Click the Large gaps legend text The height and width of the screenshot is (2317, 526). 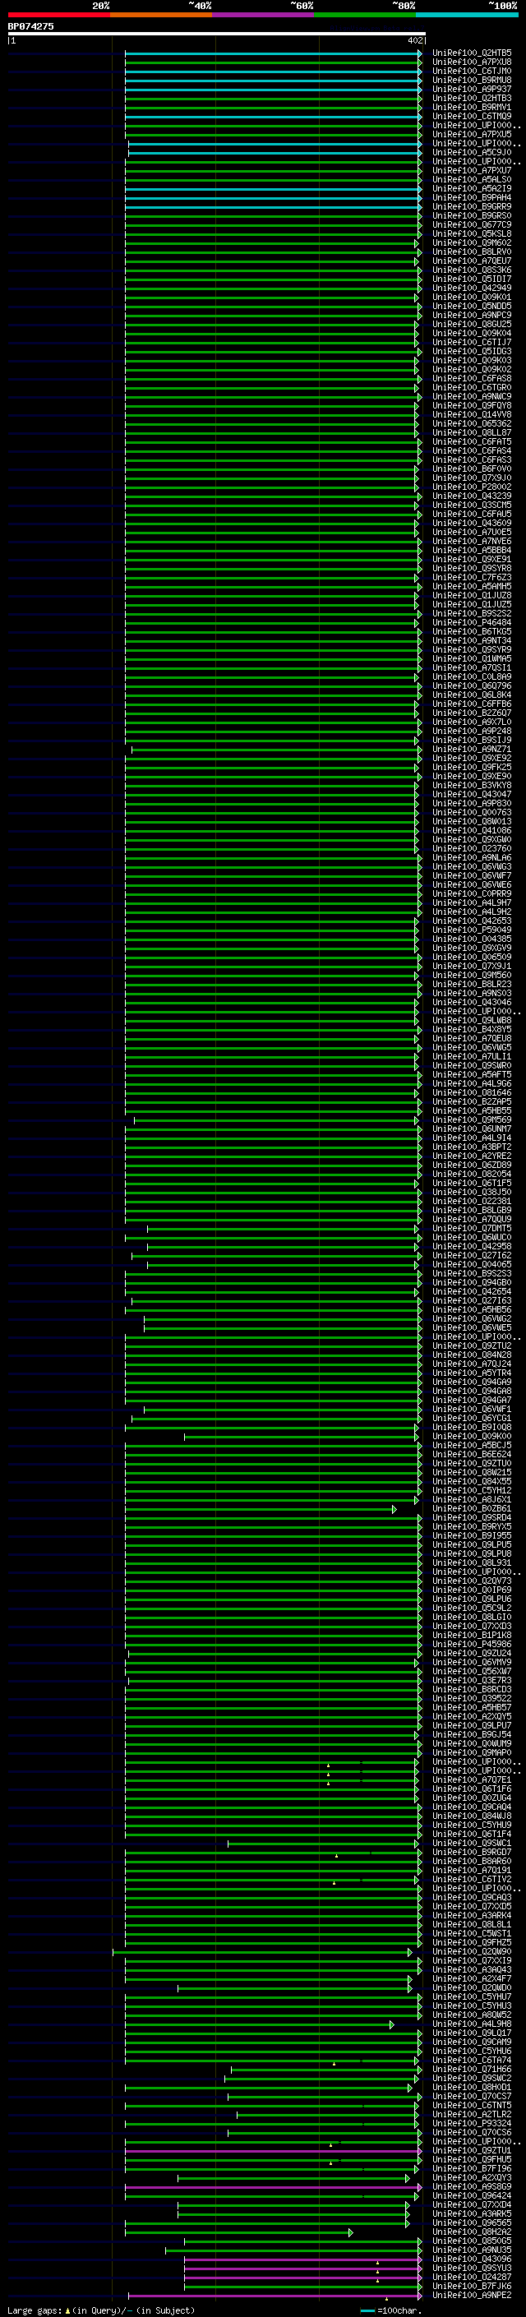point(101,2310)
